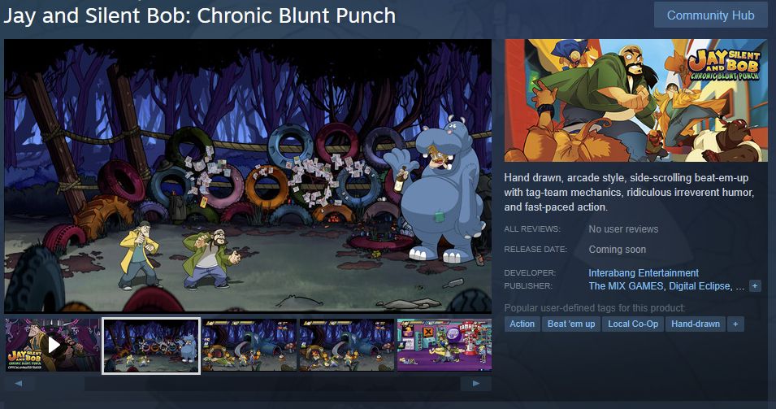Expand more tags with plus button
The width and height of the screenshot is (776, 409).
point(735,324)
